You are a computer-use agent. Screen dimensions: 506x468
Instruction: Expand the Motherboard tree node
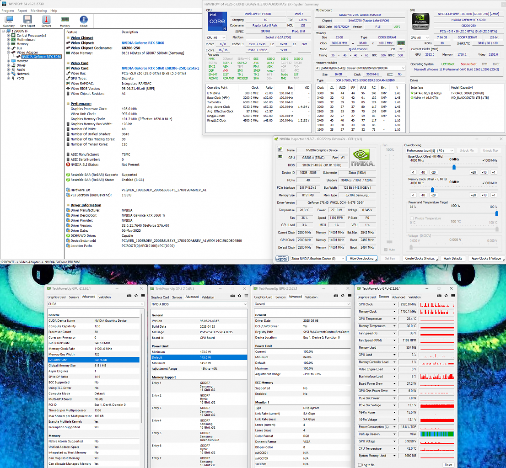point(8,40)
